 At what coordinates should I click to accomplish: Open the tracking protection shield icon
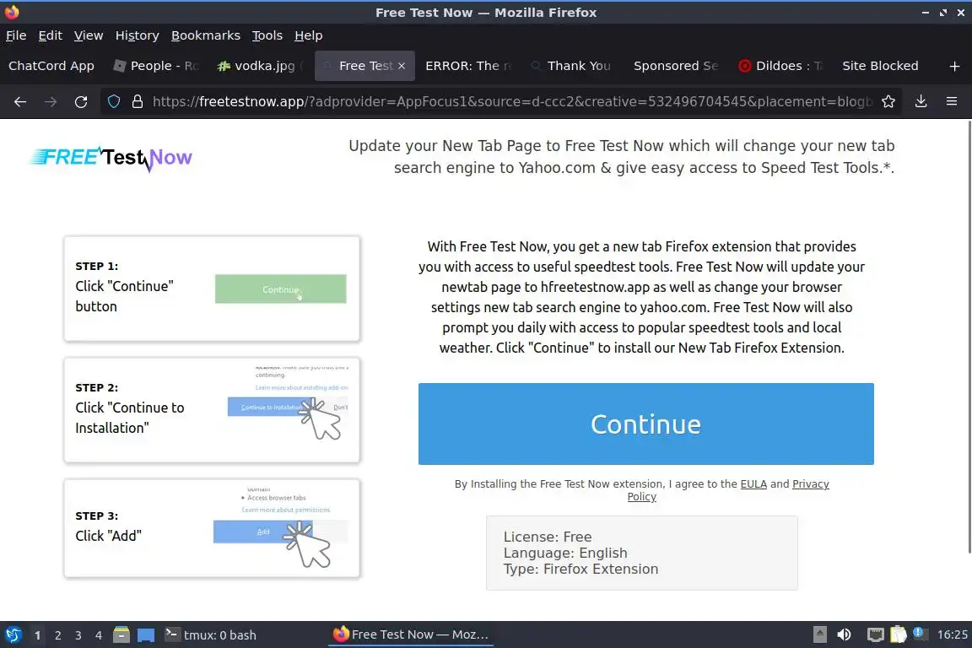coord(114,102)
